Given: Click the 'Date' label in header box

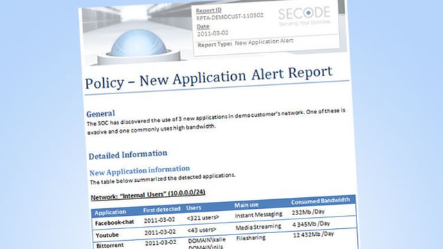Looking at the screenshot, I should (x=203, y=26).
